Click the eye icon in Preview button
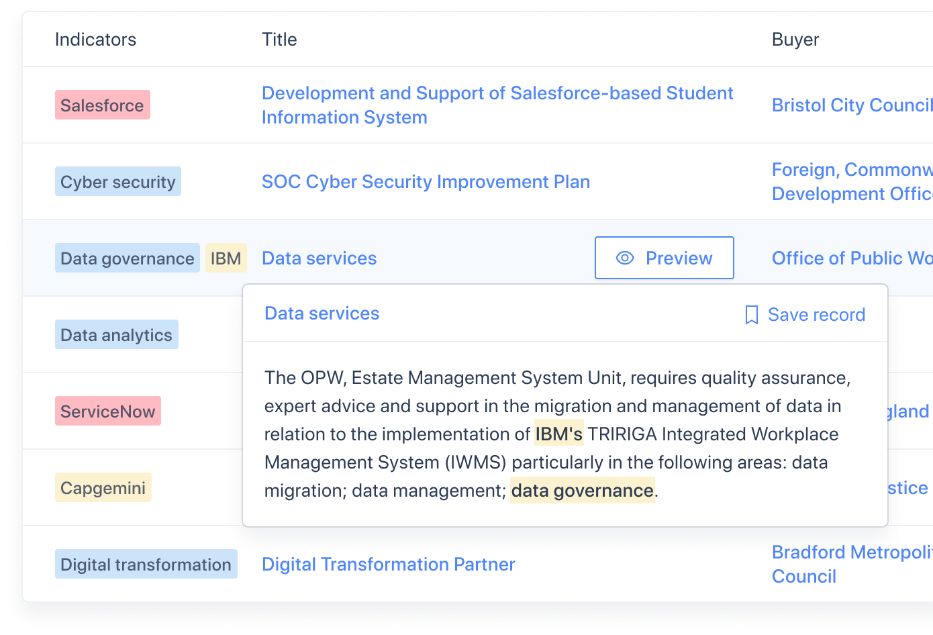933x635 pixels. click(625, 258)
